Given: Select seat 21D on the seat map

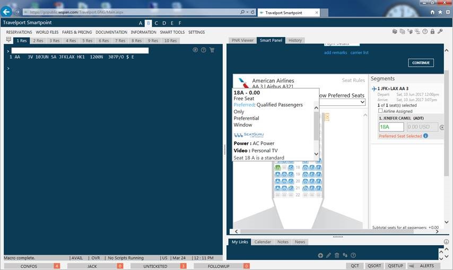Looking at the screenshot, I should [305, 188].
